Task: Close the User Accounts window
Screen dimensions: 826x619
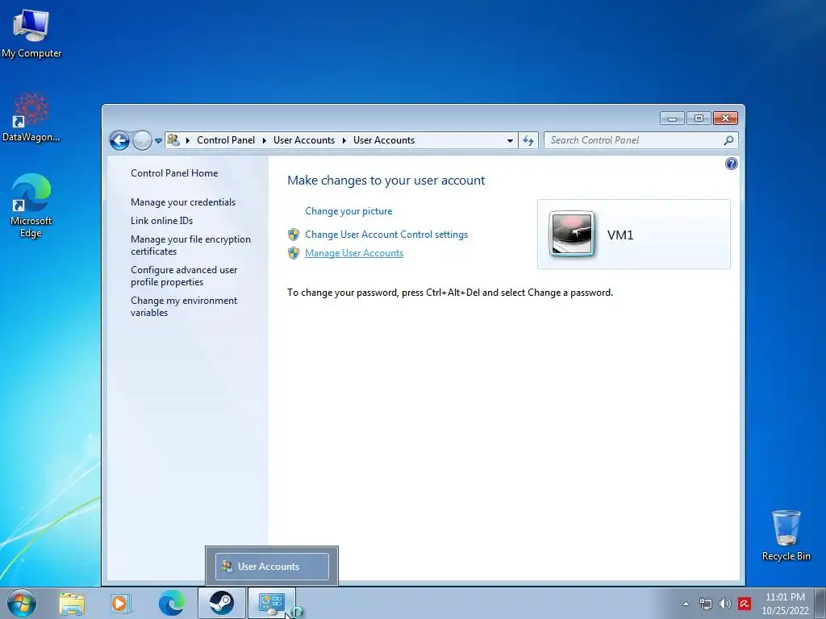Action: 725,118
